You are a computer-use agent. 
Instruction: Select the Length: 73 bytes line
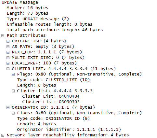coord(27,13)
